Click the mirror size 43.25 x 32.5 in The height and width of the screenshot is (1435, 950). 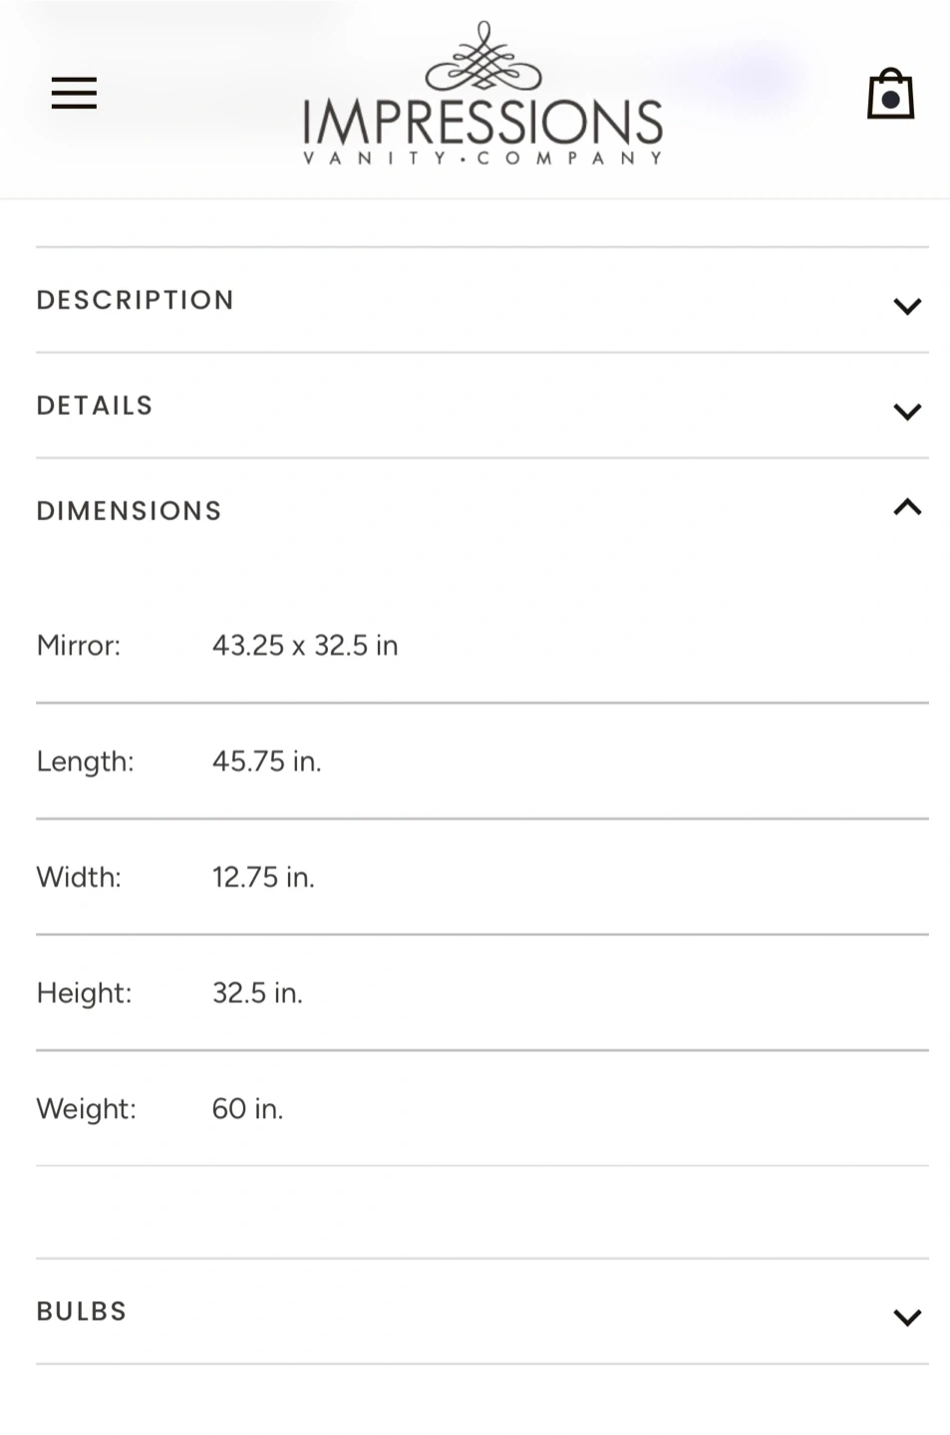pyautogui.click(x=305, y=646)
